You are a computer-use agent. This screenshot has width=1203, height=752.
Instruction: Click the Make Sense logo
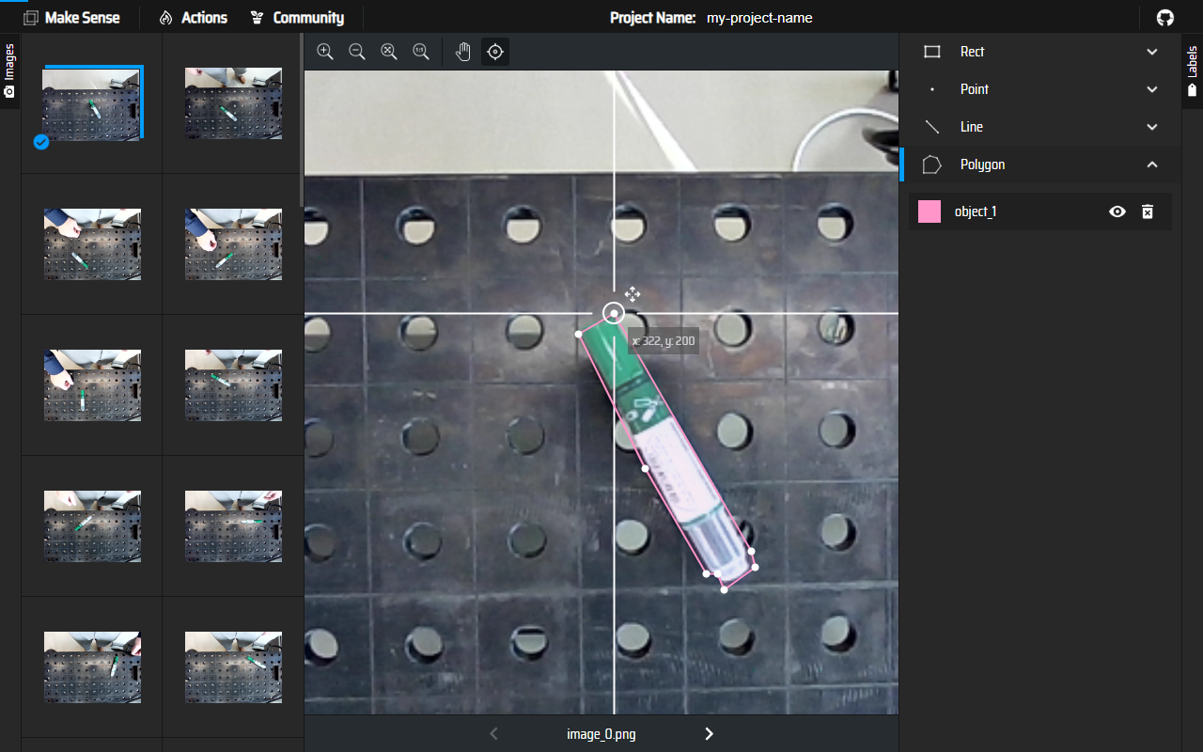tap(71, 18)
